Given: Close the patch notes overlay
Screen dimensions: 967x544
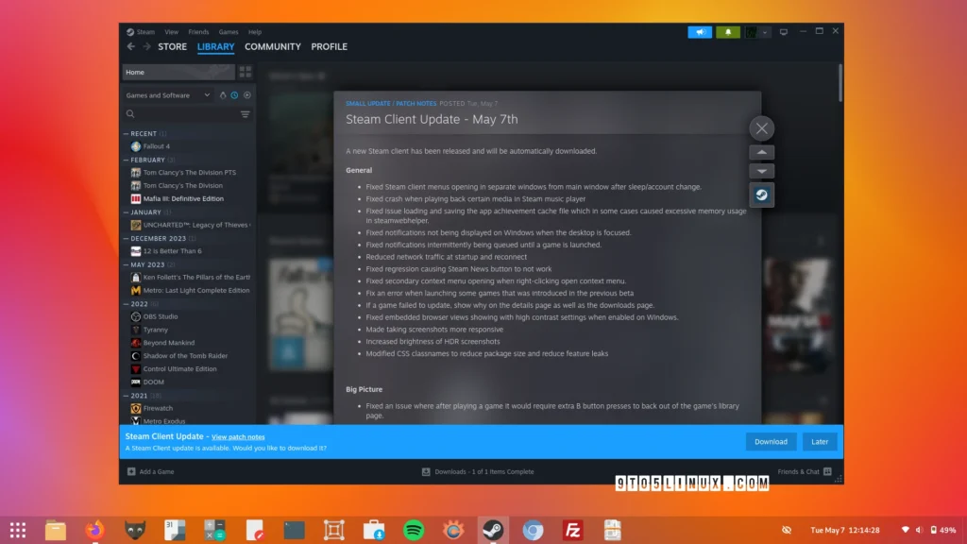Looking at the screenshot, I should tap(762, 128).
